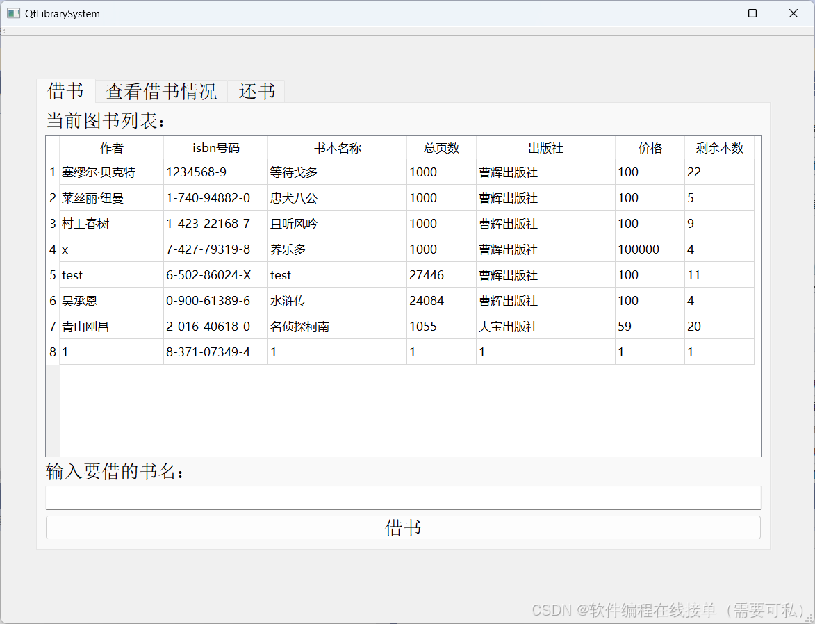
Task: Click the 借书 button below the input
Action: click(403, 527)
